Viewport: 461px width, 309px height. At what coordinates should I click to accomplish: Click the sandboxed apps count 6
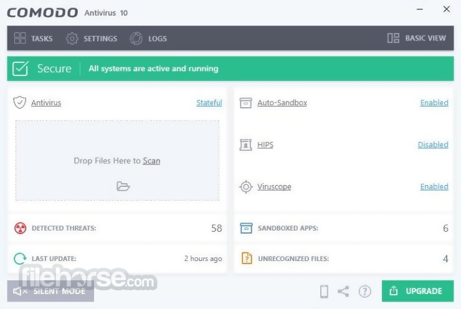click(x=445, y=228)
